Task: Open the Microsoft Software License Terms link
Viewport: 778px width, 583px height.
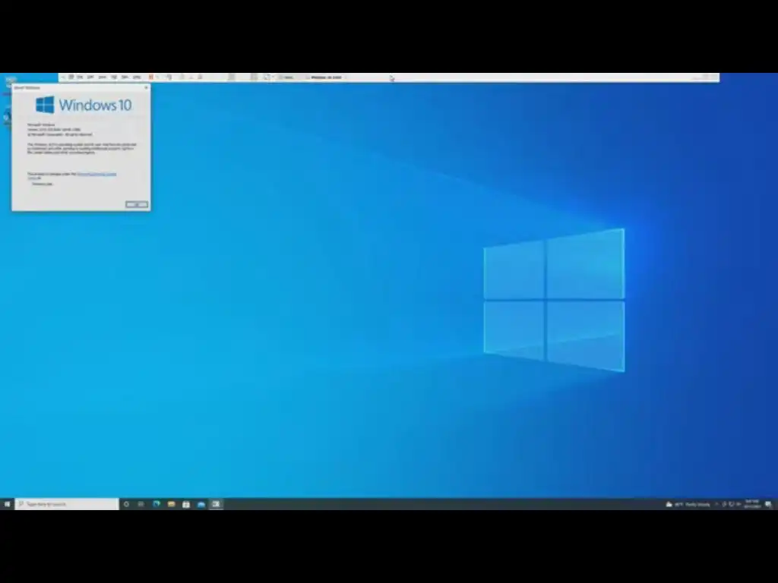Action: (96, 174)
